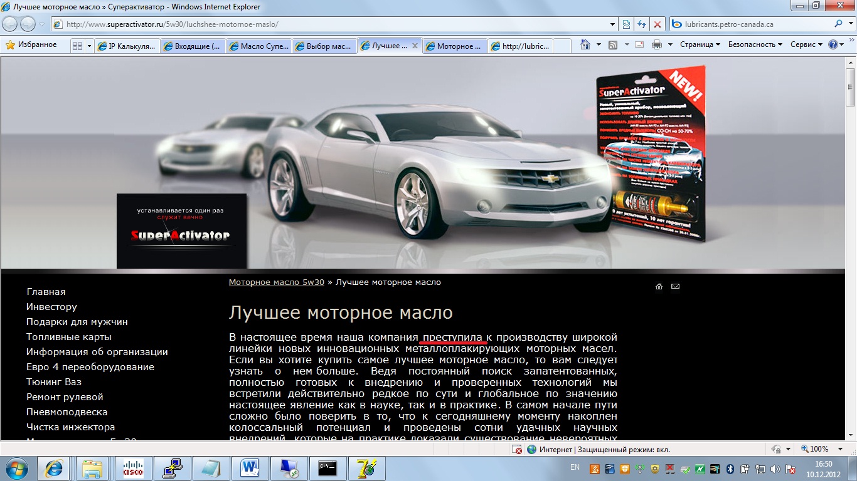Click the 100% zoom level button

[814, 449]
